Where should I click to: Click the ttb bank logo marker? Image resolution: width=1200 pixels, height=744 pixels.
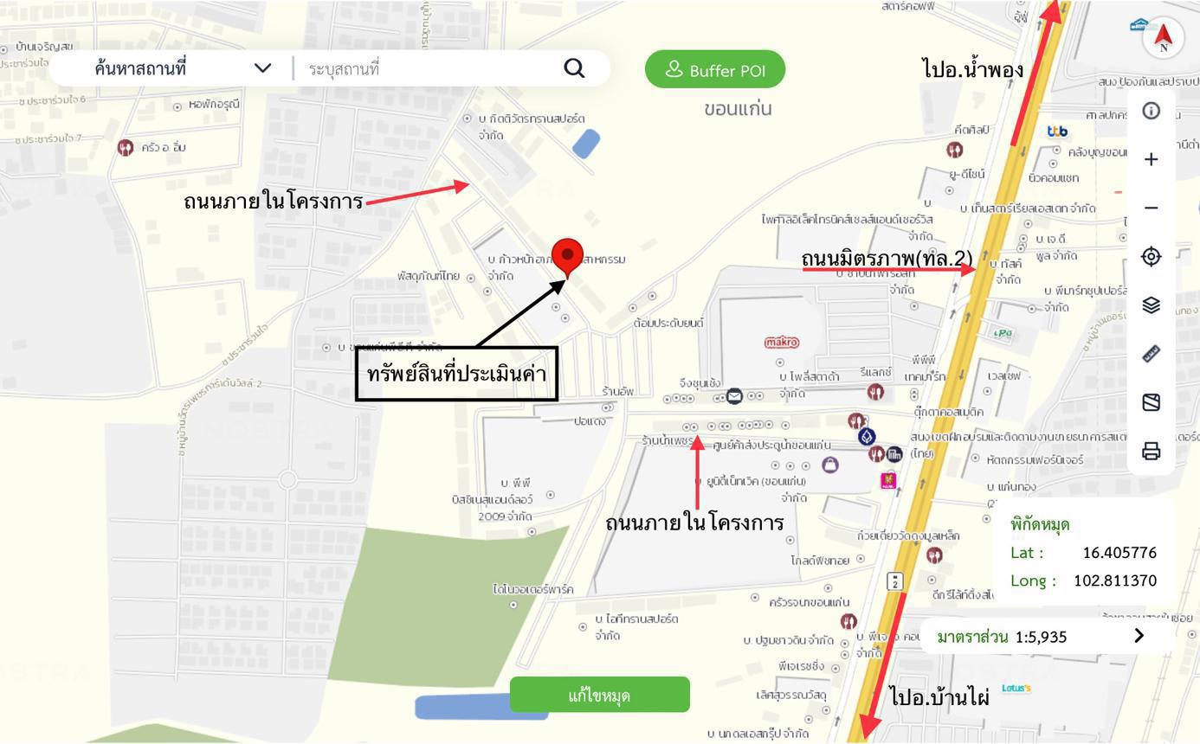pos(1057,131)
